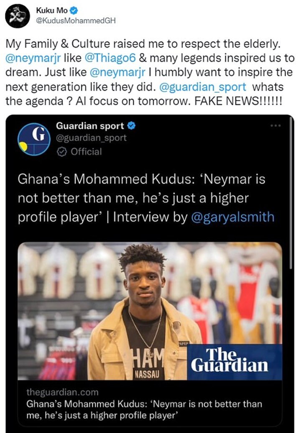
Task: Click the Guardian sport verified badge
Action: [x=130, y=126]
